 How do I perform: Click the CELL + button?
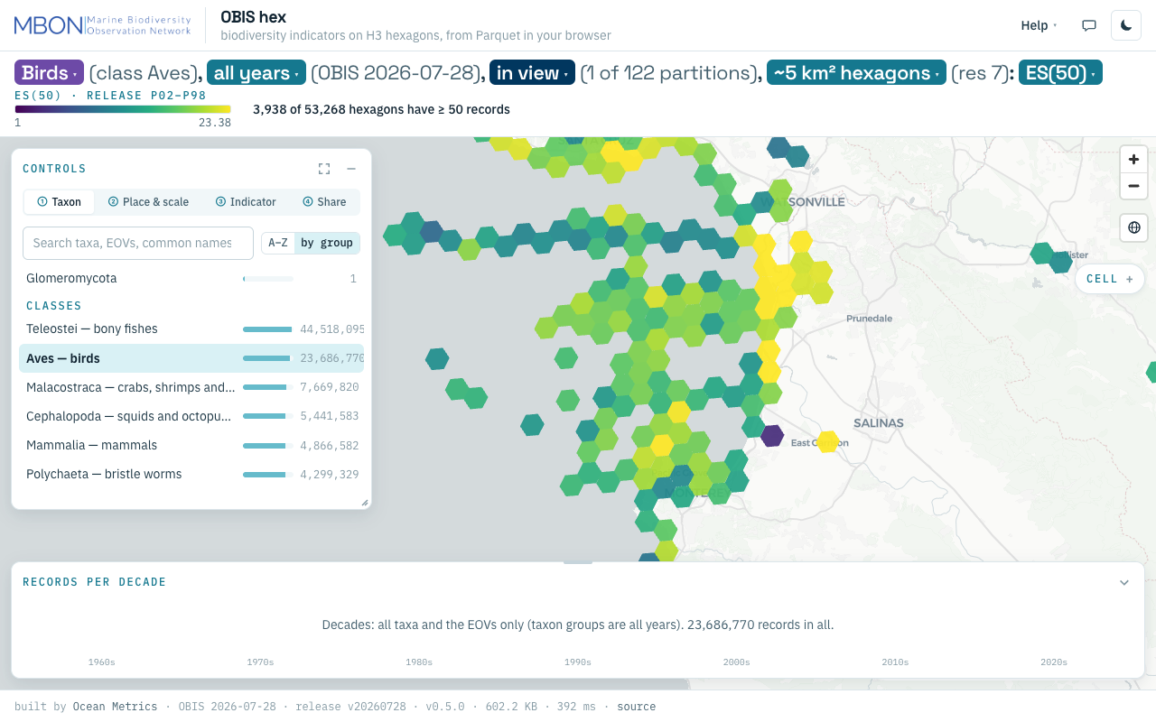click(1110, 279)
